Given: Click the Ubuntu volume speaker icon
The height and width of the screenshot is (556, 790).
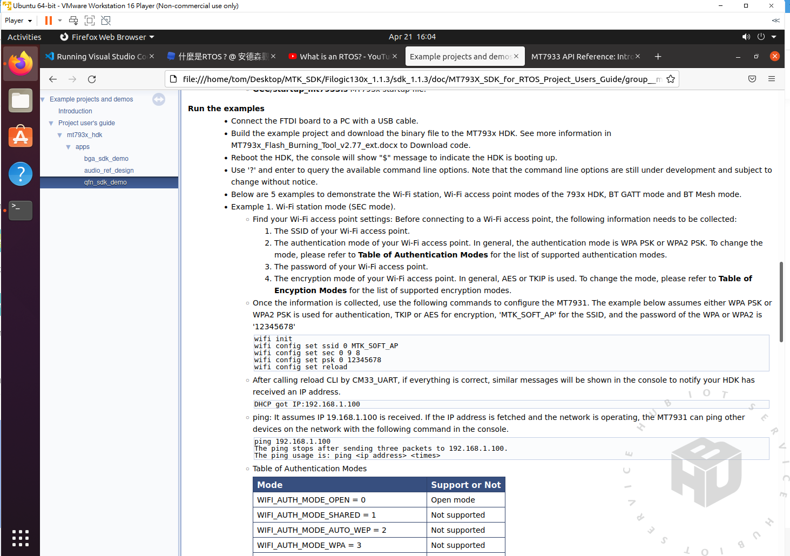Looking at the screenshot, I should tap(746, 37).
